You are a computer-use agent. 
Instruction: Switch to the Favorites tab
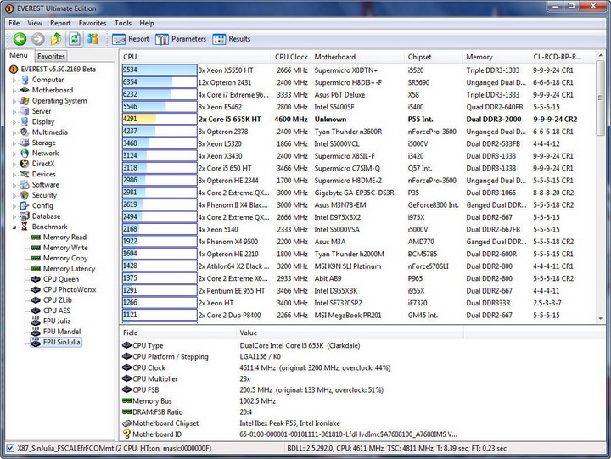click(x=51, y=56)
